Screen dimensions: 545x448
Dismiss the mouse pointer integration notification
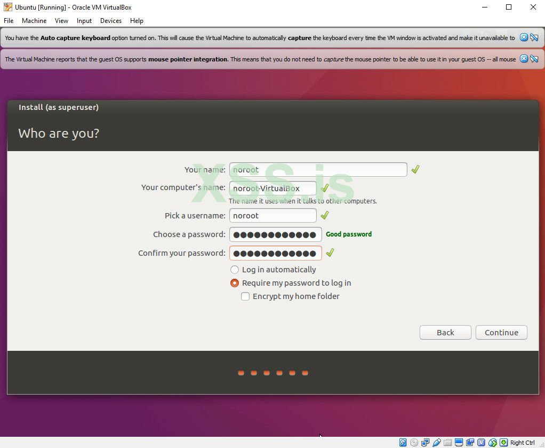524,59
